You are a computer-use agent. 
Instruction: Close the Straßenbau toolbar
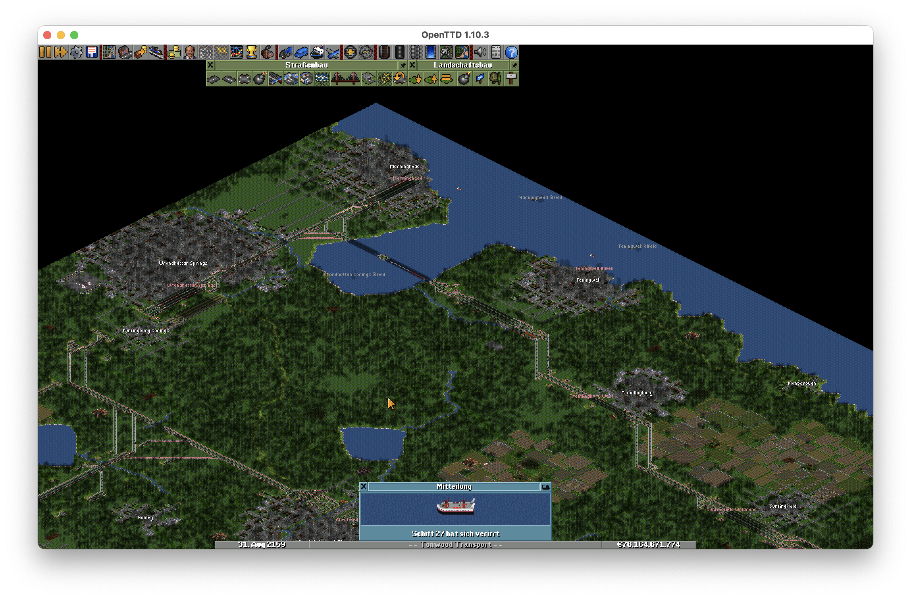pos(210,66)
